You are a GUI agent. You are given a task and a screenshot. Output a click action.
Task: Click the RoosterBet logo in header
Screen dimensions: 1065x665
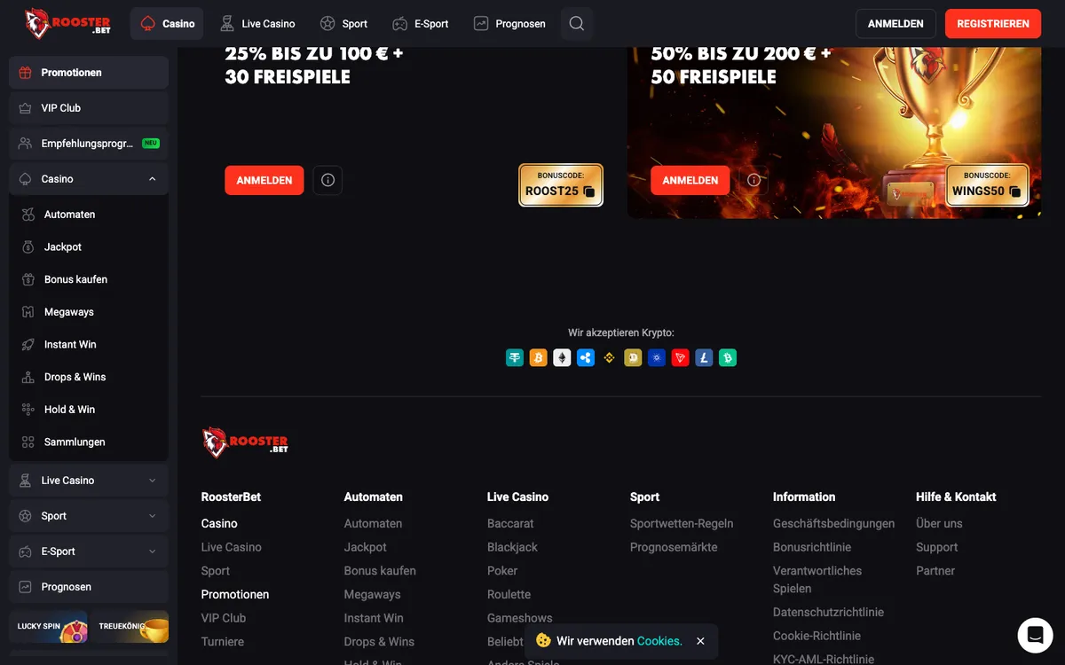pyautogui.click(x=67, y=23)
